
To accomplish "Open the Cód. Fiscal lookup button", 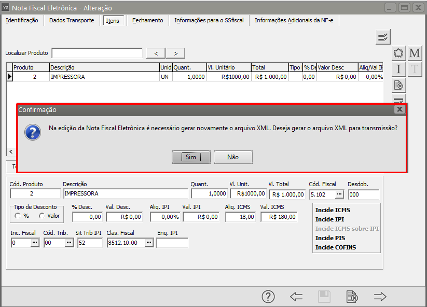I will [339, 194].
